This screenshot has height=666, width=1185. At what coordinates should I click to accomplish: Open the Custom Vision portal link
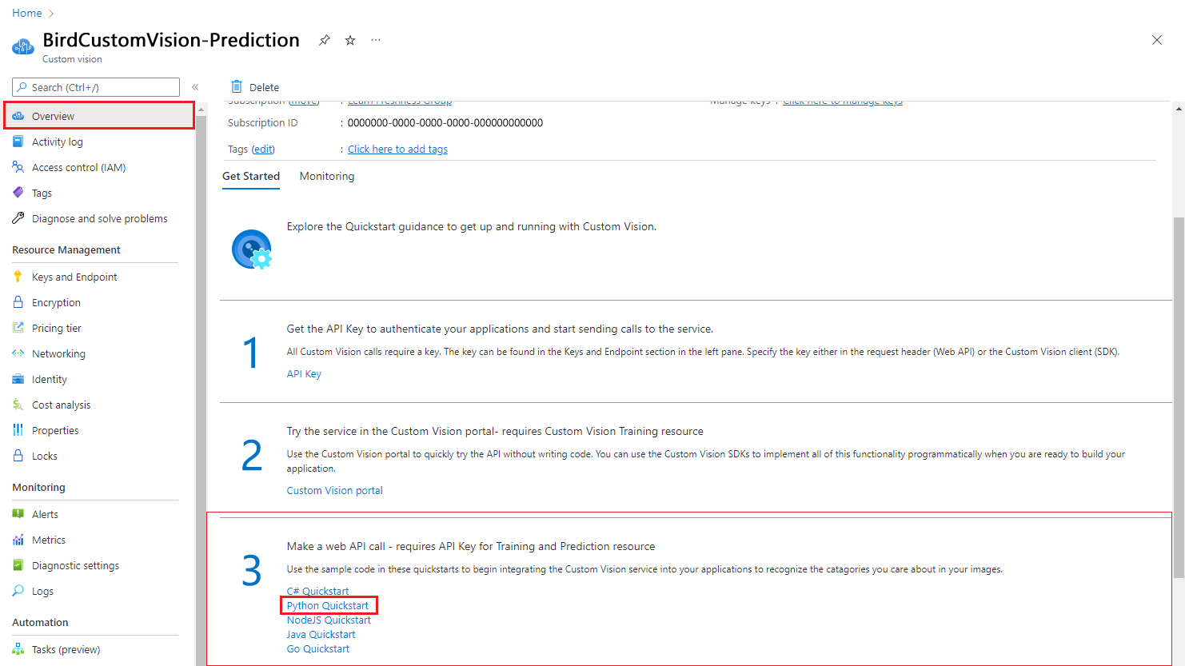click(335, 490)
